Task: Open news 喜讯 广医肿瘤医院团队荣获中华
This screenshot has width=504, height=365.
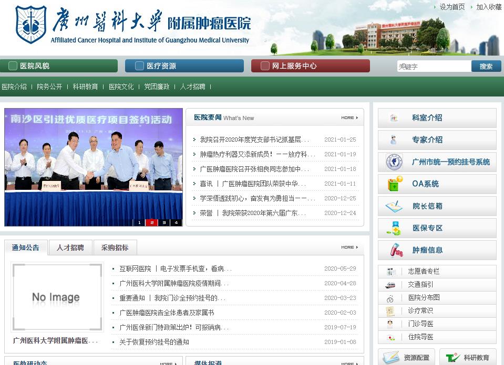Action: (x=253, y=184)
